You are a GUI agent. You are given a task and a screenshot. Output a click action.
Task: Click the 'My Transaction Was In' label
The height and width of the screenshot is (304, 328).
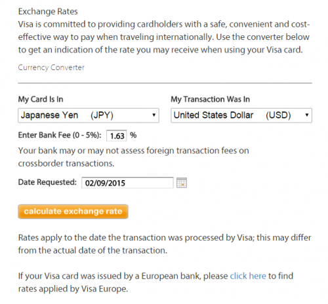tap(210, 100)
